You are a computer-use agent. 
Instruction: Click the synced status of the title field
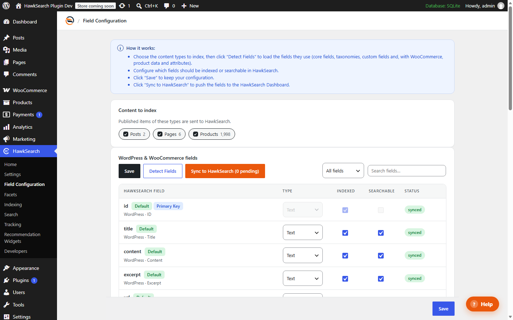click(415, 233)
